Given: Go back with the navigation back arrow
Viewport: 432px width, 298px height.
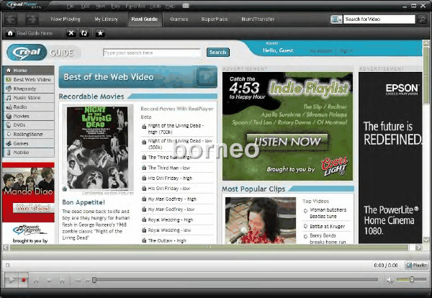Looking at the screenshot, I should click(12, 19).
